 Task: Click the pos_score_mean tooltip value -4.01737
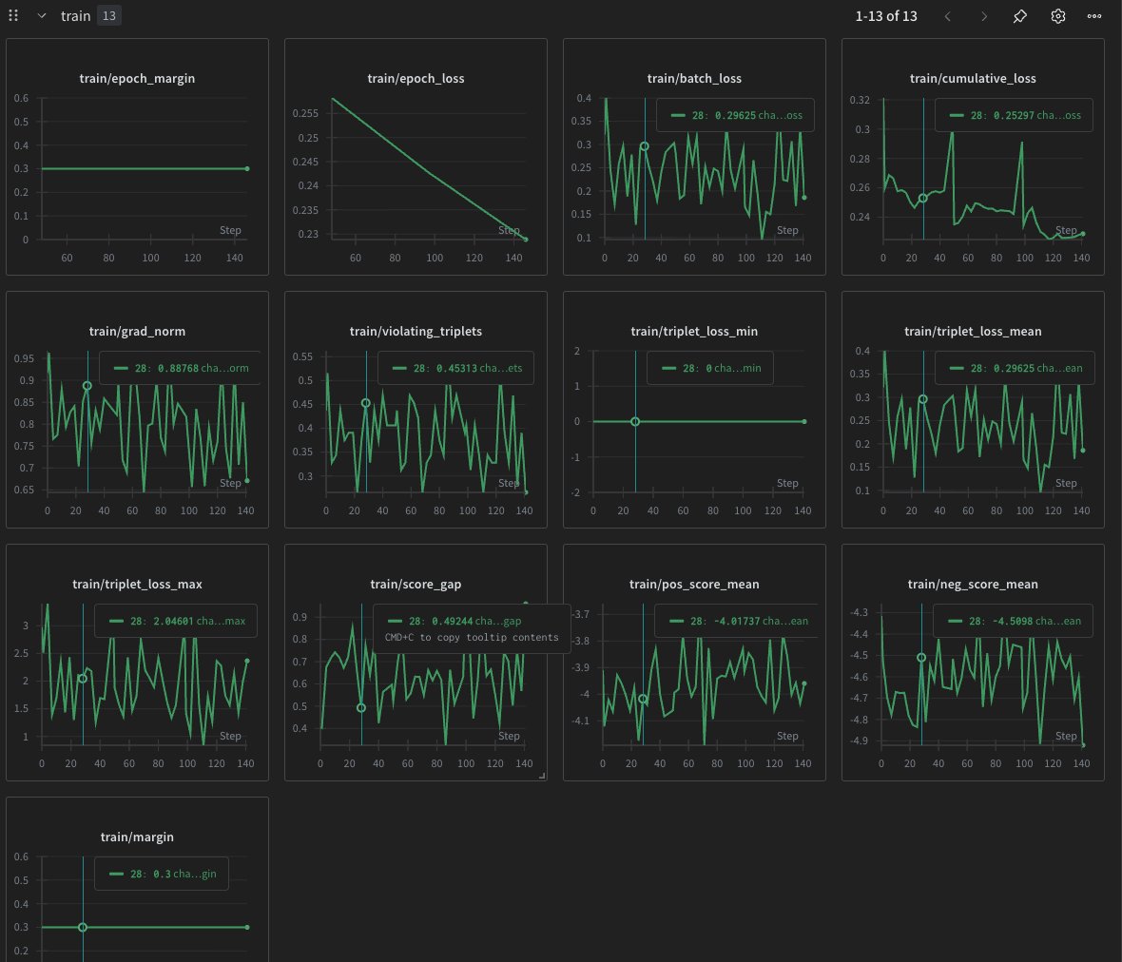735,621
